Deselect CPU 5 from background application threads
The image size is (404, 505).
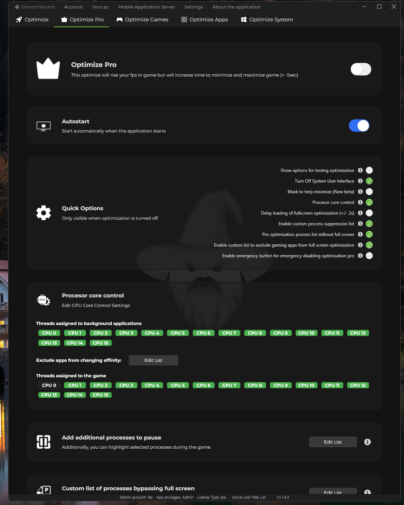coord(178,333)
